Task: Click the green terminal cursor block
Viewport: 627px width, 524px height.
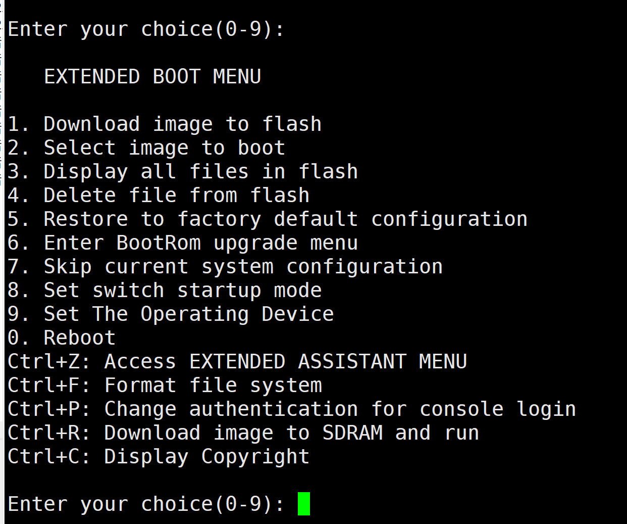Action: [303, 504]
